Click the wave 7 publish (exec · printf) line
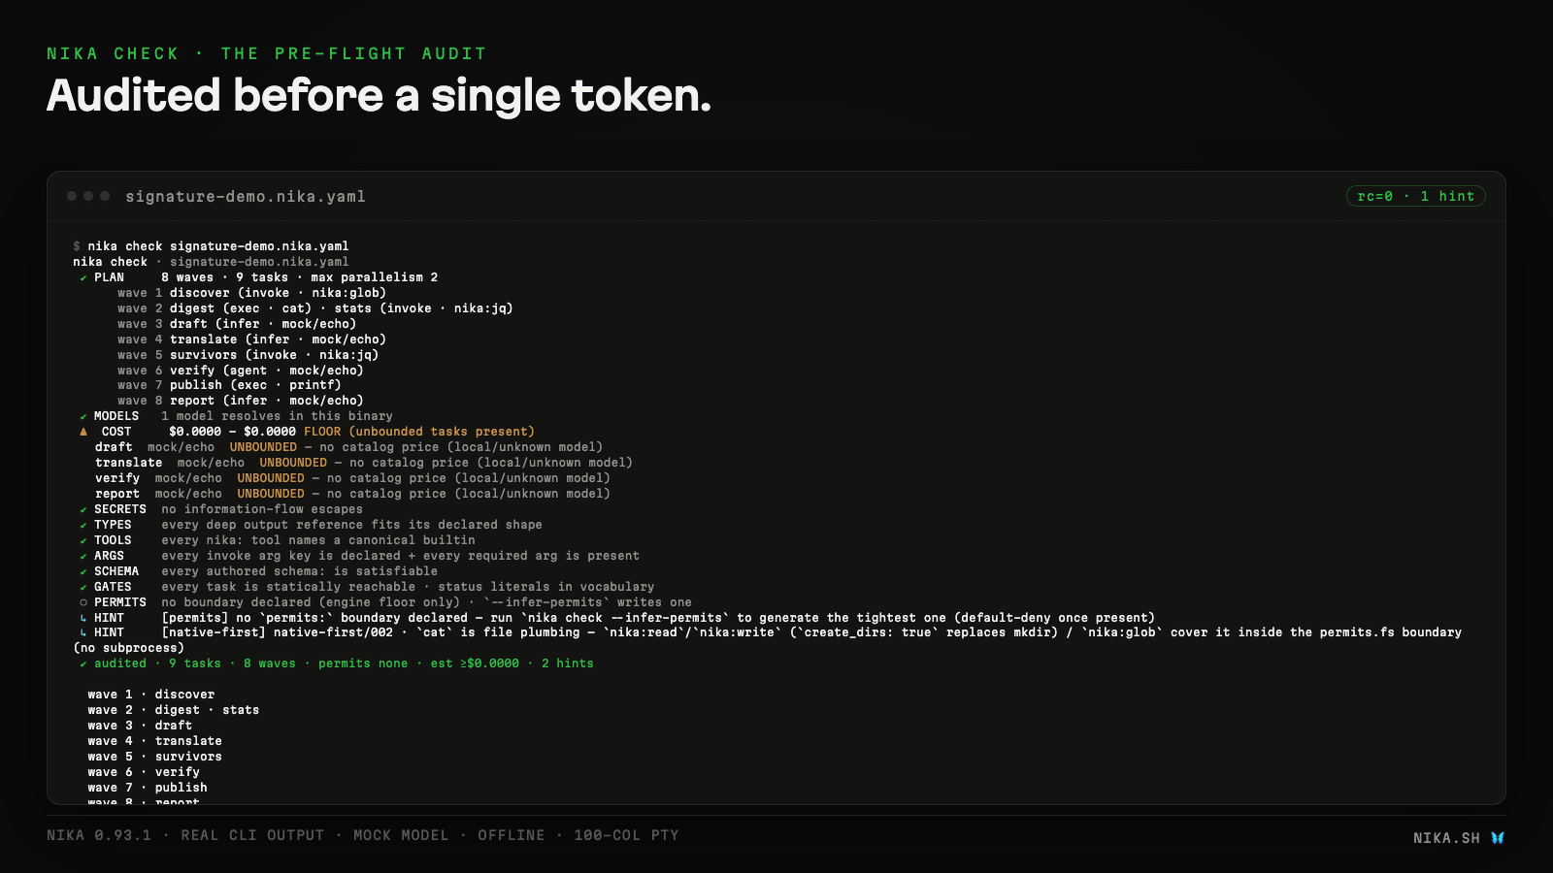This screenshot has height=873, width=1553. point(229,385)
